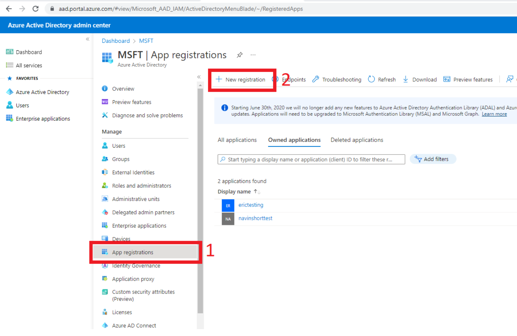
Task: Click New registration button
Action: click(x=241, y=80)
